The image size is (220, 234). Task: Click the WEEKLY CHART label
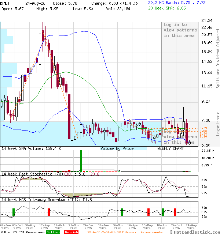(x=170, y=148)
